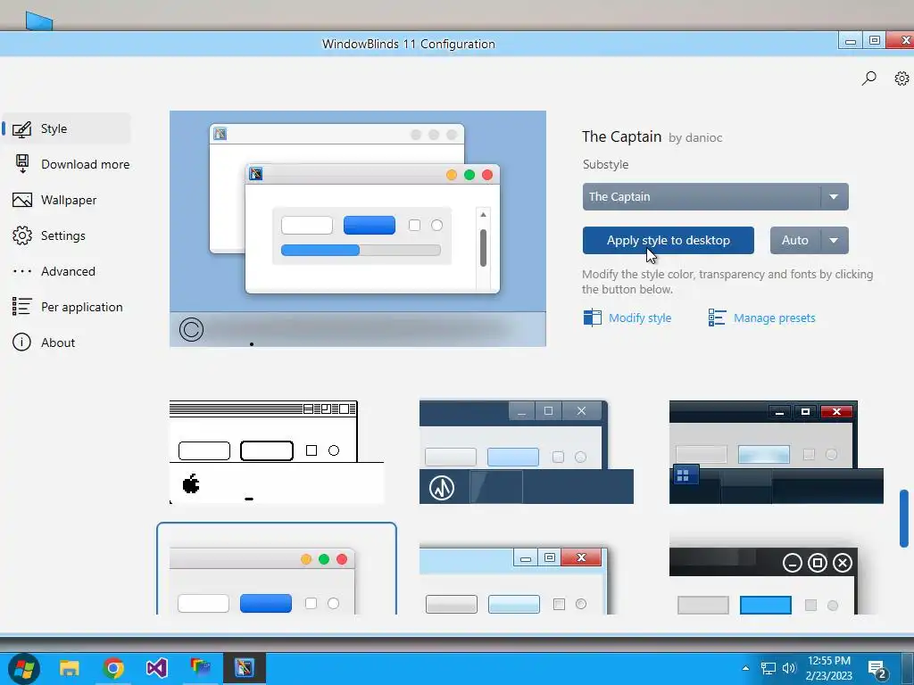Click the Style sidebar icon
The image size is (914, 685).
(22, 128)
